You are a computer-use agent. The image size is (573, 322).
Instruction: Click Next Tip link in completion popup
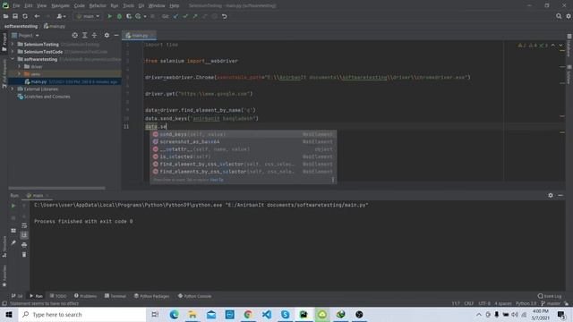(x=217, y=180)
